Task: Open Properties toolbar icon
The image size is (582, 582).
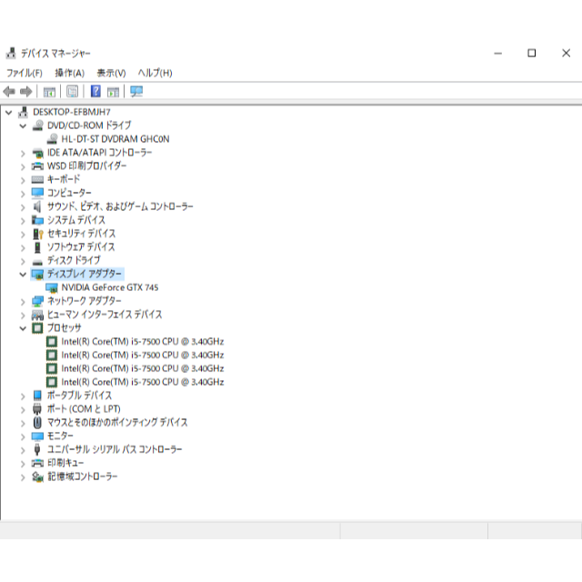Action: [x=73, y=91]
